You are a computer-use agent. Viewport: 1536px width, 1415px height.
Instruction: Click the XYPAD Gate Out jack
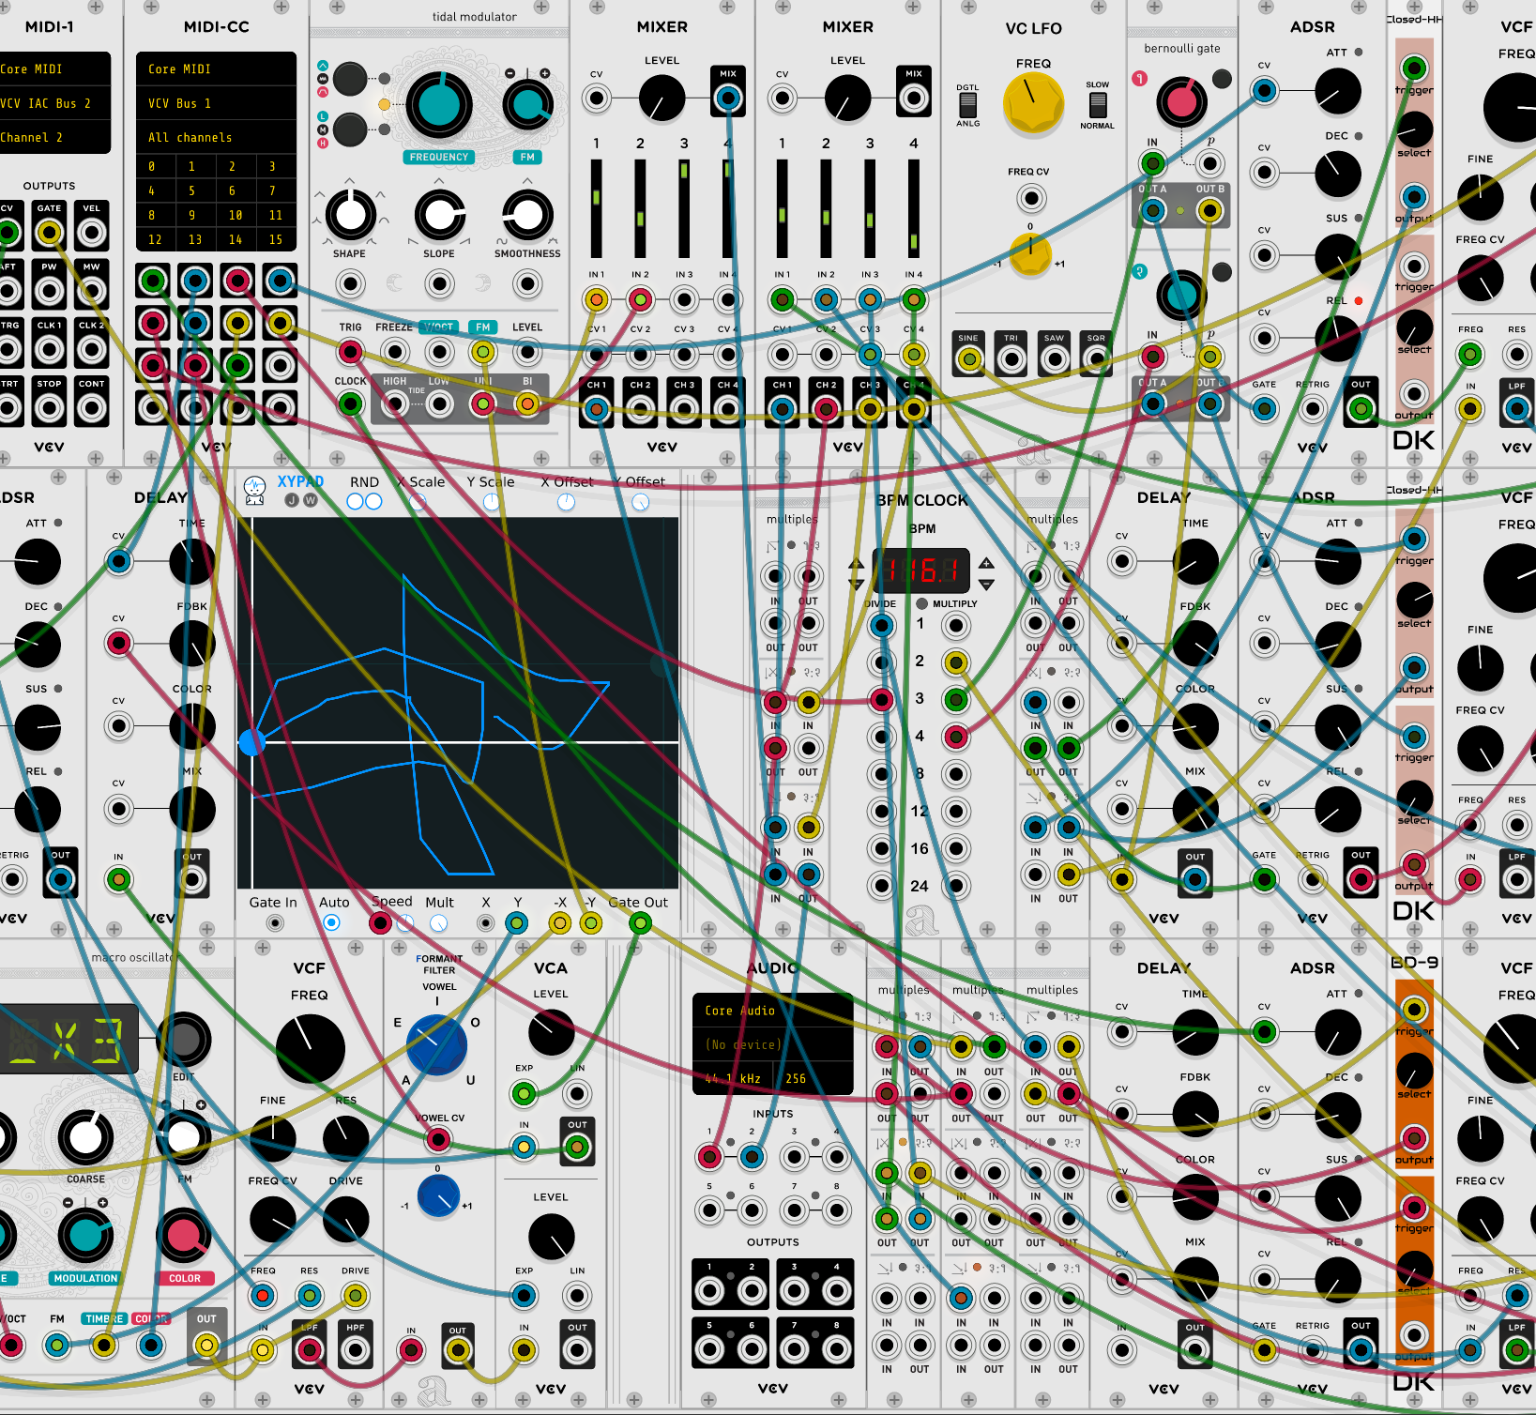pos(640,923)
